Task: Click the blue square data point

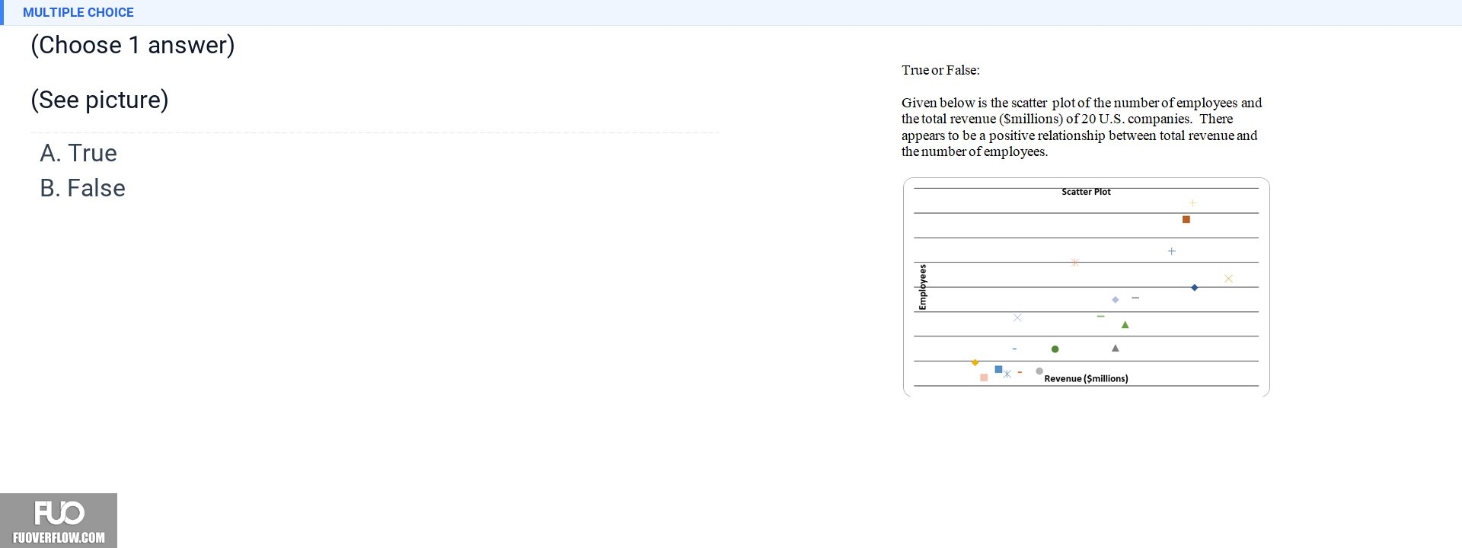Action: pos(998,369)
